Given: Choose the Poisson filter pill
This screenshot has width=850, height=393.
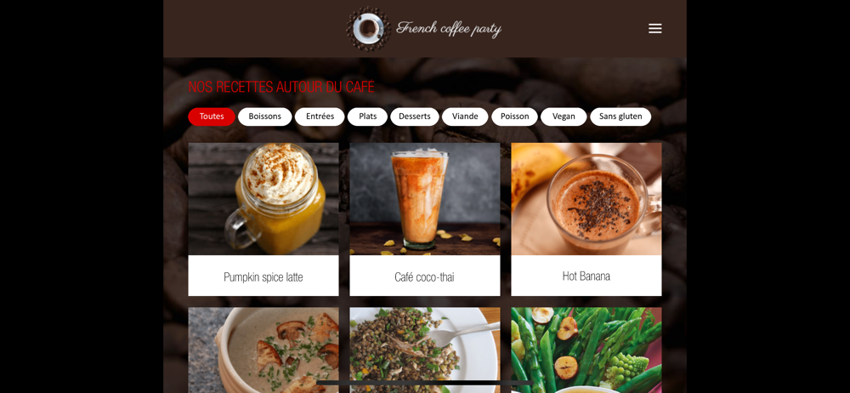Looking at the screenshot, I should click(x=514, y=117).
